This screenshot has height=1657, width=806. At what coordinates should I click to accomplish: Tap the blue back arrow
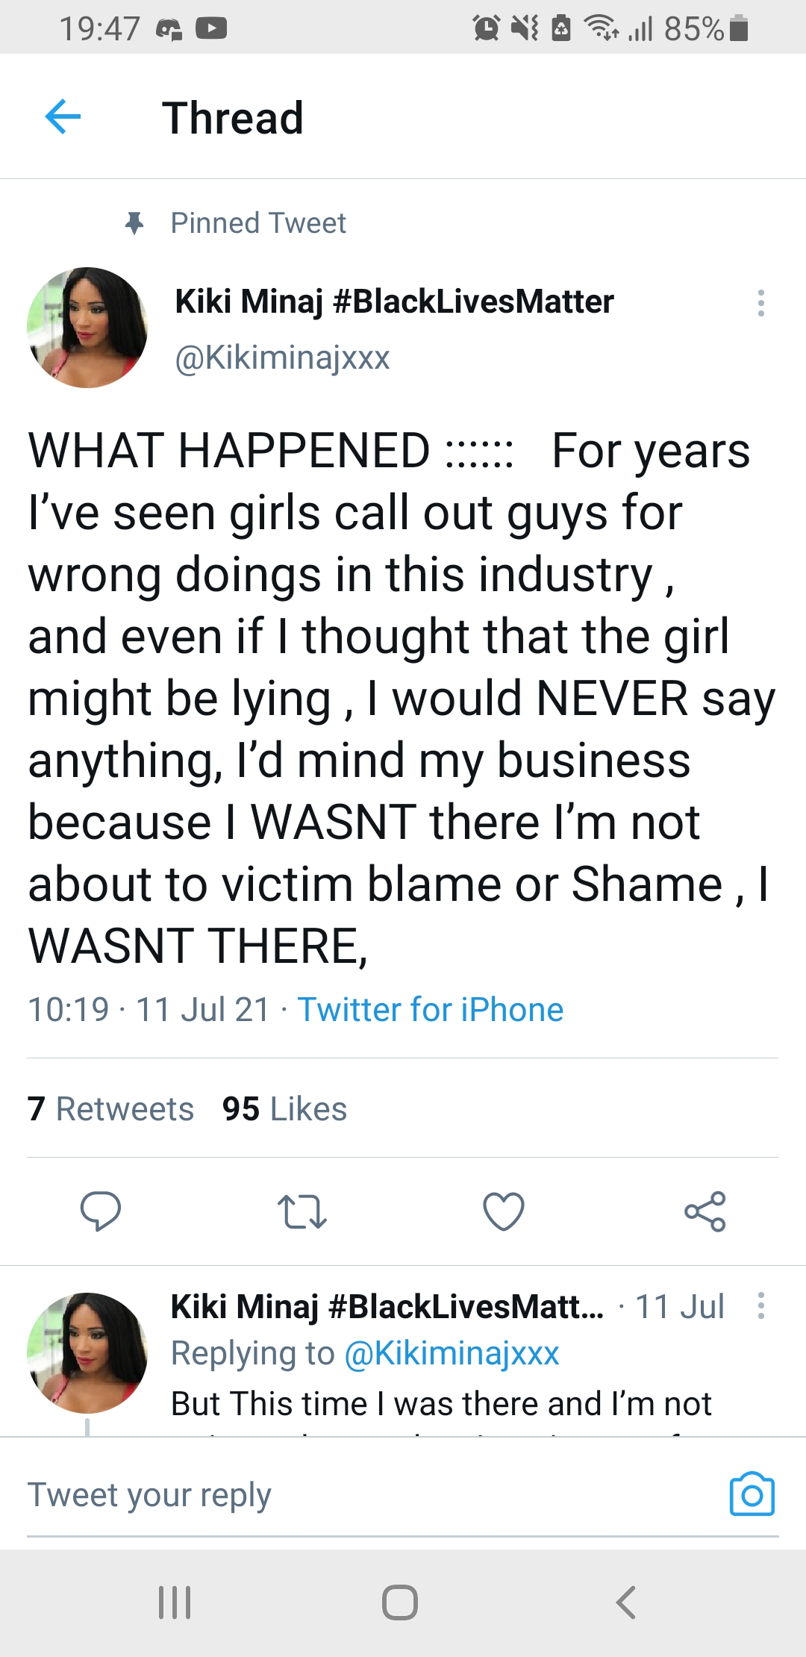[63, 117]
